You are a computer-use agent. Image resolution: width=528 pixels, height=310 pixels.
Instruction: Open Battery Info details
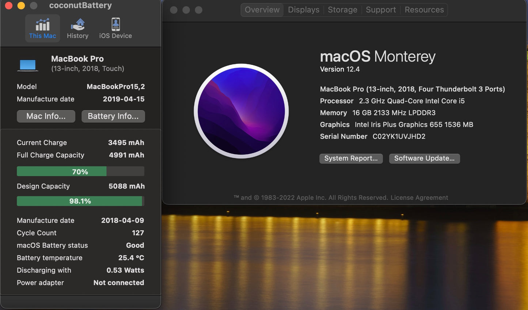tap(113, 116)
